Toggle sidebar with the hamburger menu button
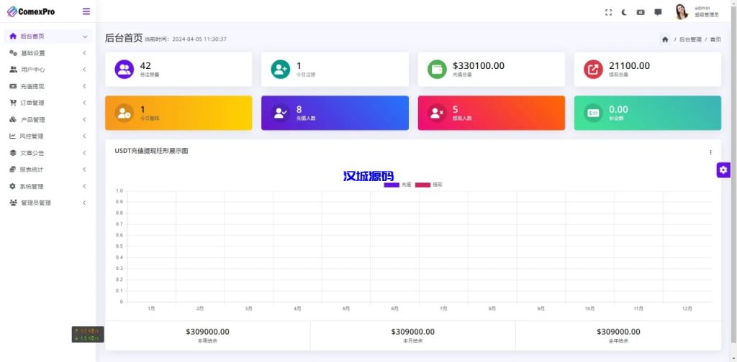 [86, 11]
